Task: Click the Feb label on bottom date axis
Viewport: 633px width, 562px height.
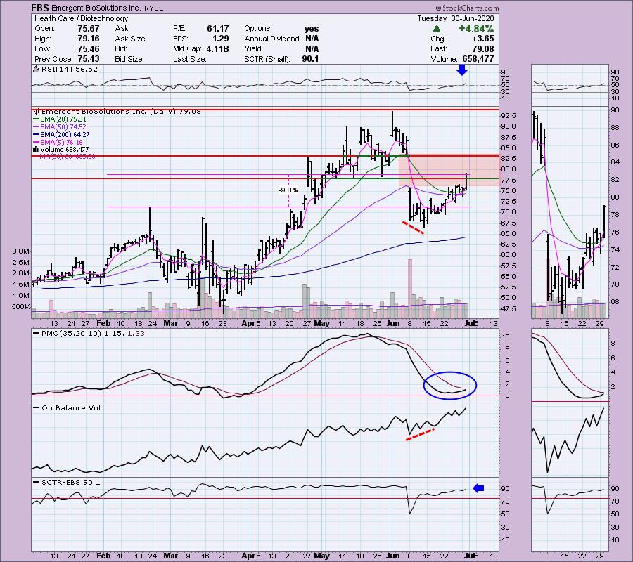Action: coord(103,556)
